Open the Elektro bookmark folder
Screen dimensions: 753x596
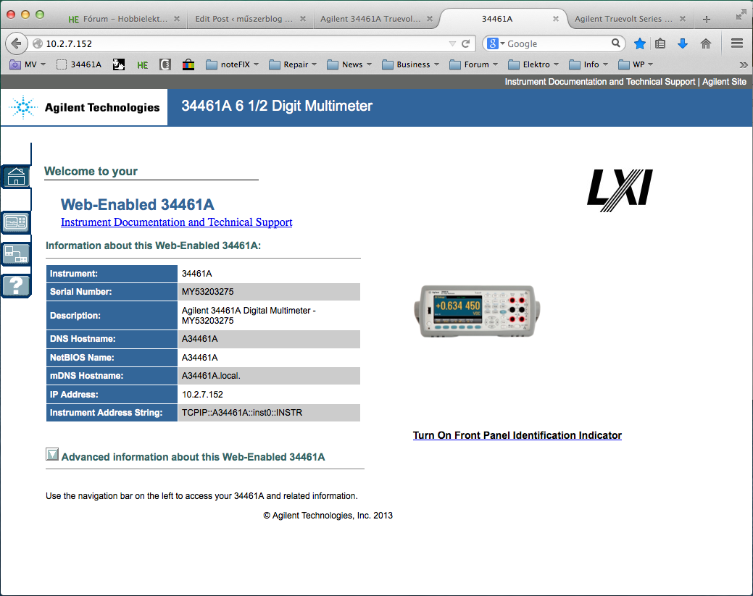[x=533, y=64]
